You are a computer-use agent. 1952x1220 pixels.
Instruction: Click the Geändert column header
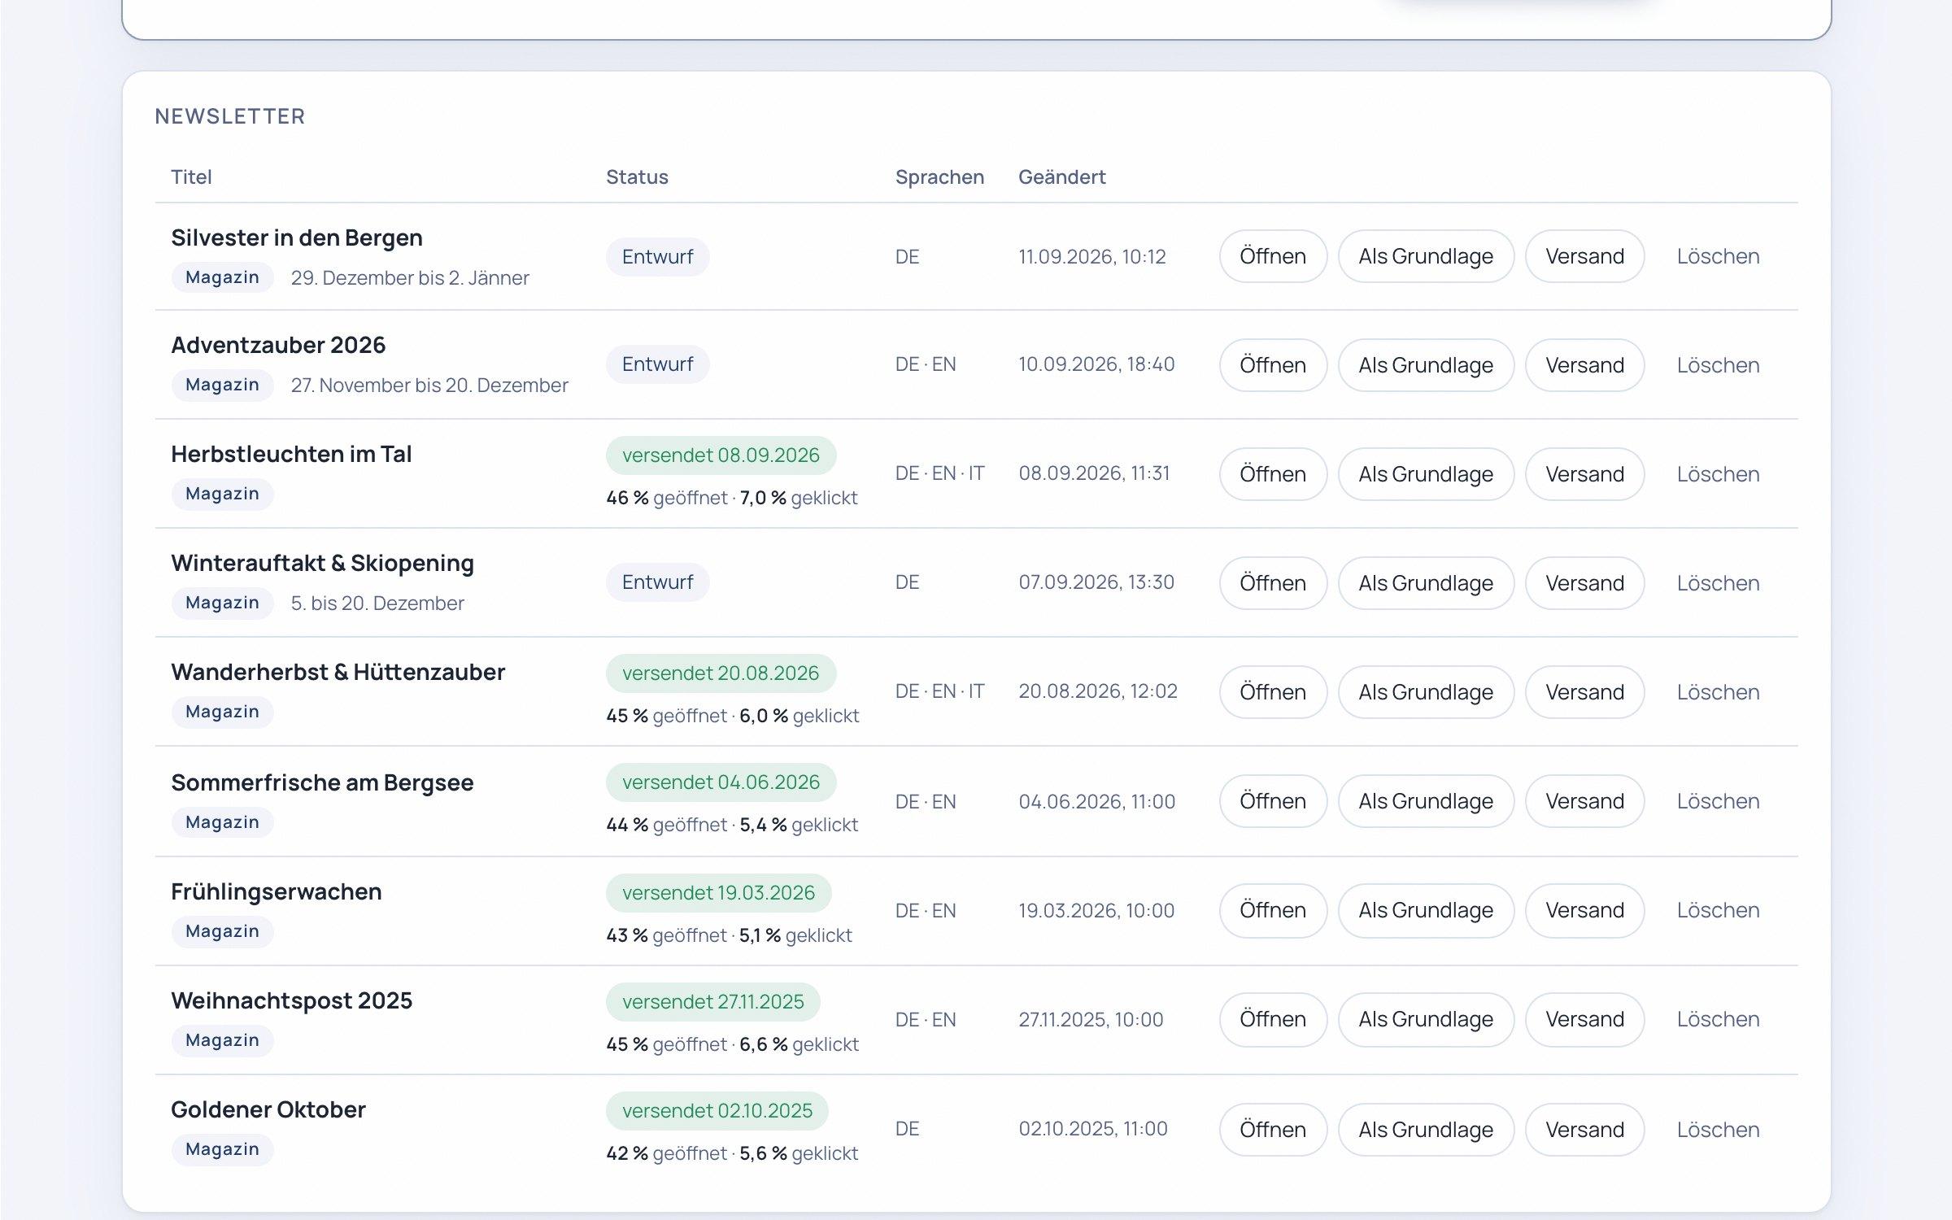1061,177
